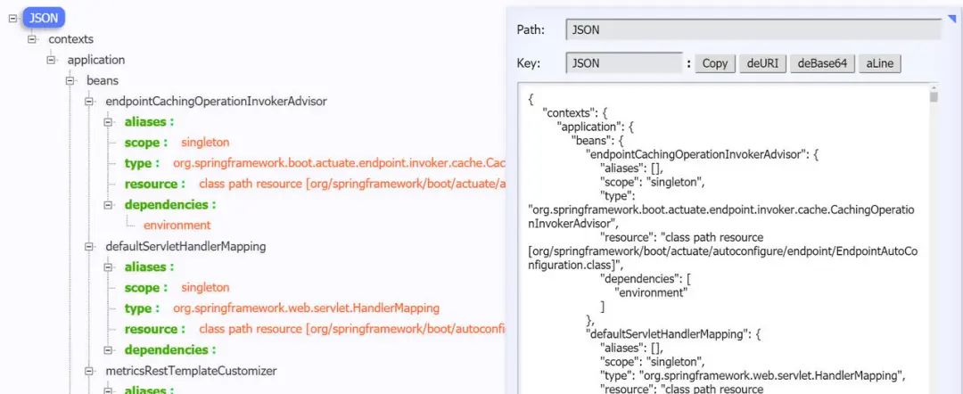963x394 pixels.
Task: Collapse dependencies under defaultServletHandlerMapping
Action: [x=109, y=350]
